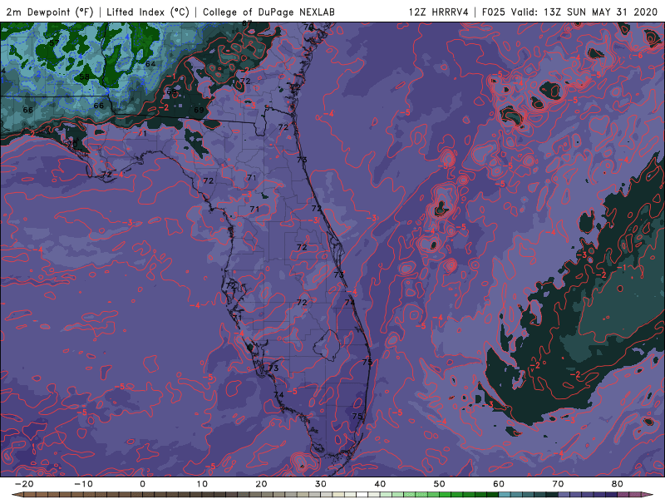
Task: Click the -20 label on the color scale
Action: (x=24, y=484)
